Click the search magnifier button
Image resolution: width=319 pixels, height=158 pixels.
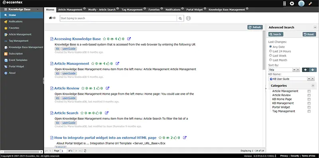(x=180, y=18)
